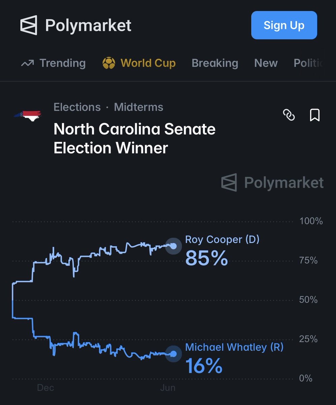Click the Trending arrow icon
Viewport: 336px width, 405px height.
pyautogui.click(x=27, y=63)
